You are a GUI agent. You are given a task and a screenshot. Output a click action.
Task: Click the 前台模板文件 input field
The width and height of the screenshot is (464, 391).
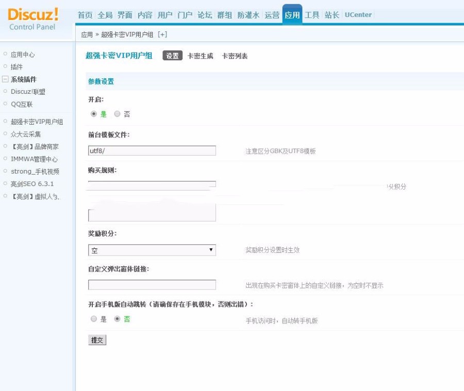152,150
